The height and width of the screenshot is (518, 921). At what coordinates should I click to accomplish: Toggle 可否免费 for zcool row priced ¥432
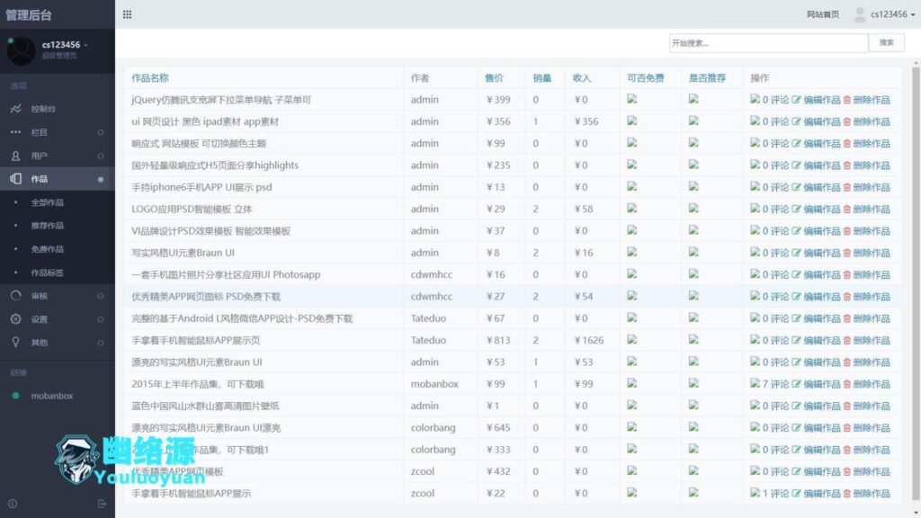(632, 470)
